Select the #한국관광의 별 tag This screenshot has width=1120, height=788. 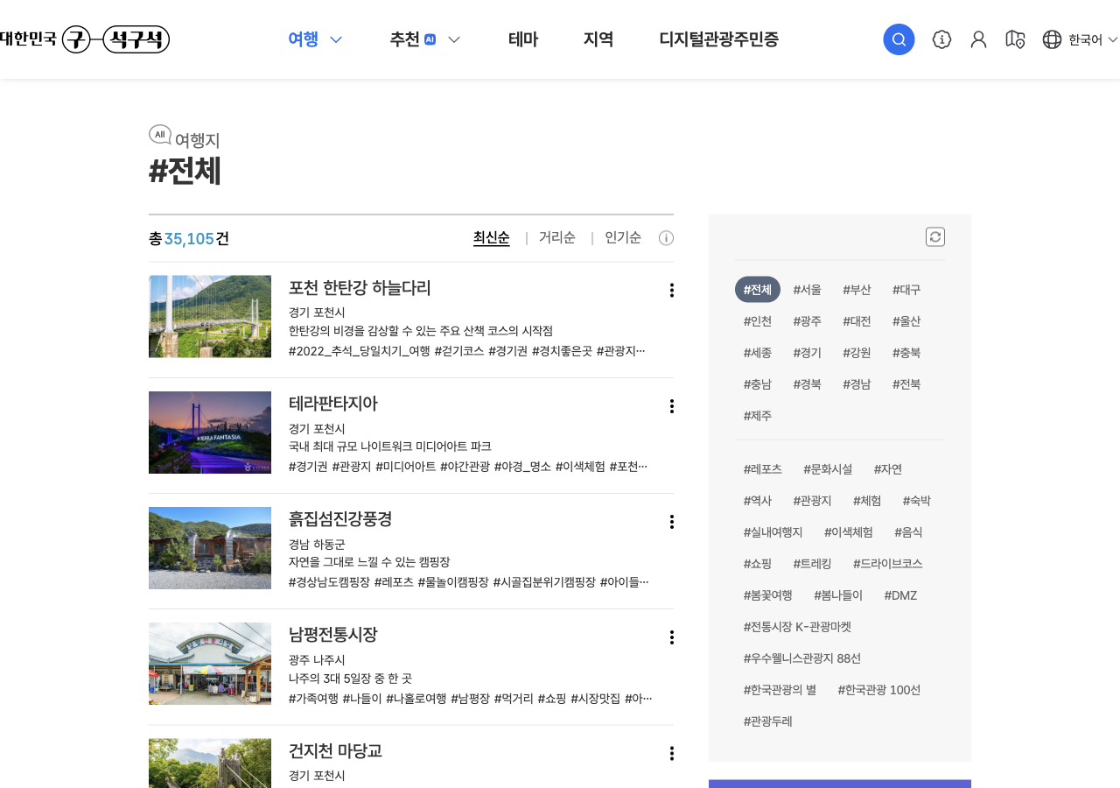[780, 690]
